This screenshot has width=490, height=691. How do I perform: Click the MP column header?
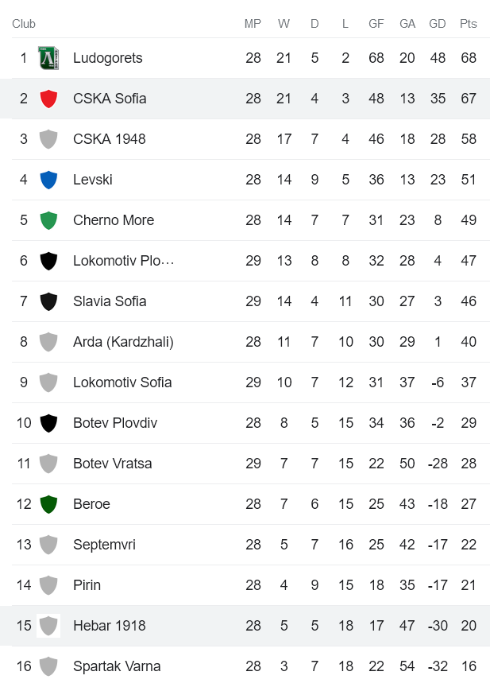253,24
